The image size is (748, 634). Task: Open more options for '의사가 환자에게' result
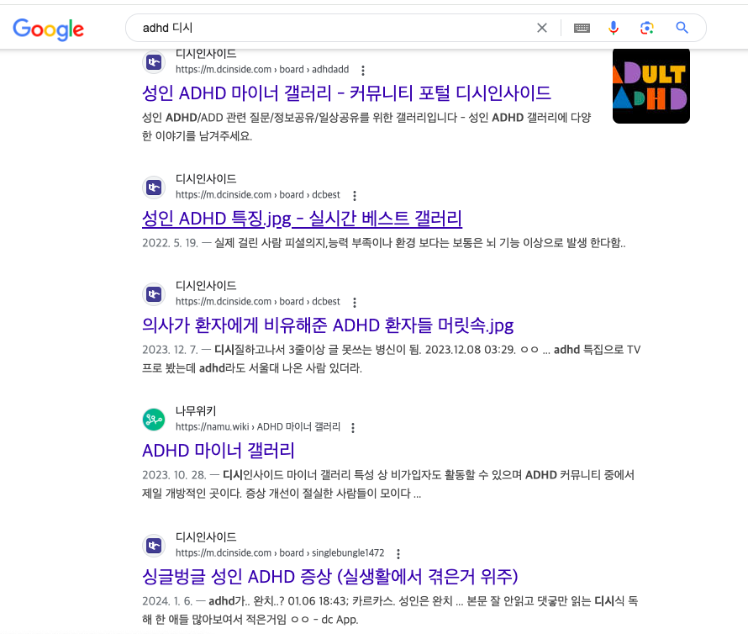click(355, 302)
